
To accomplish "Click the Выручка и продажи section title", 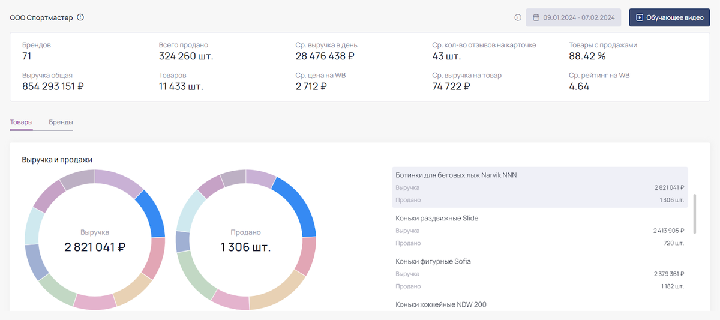I will [x=57, y=160].
